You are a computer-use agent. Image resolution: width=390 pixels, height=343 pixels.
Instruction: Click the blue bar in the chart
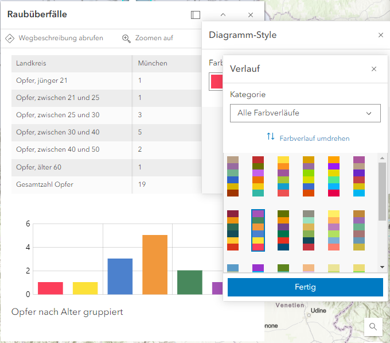click(x=120, y=276)
